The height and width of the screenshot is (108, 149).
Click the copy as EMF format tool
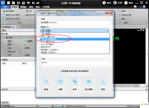[x=11, y=15]
